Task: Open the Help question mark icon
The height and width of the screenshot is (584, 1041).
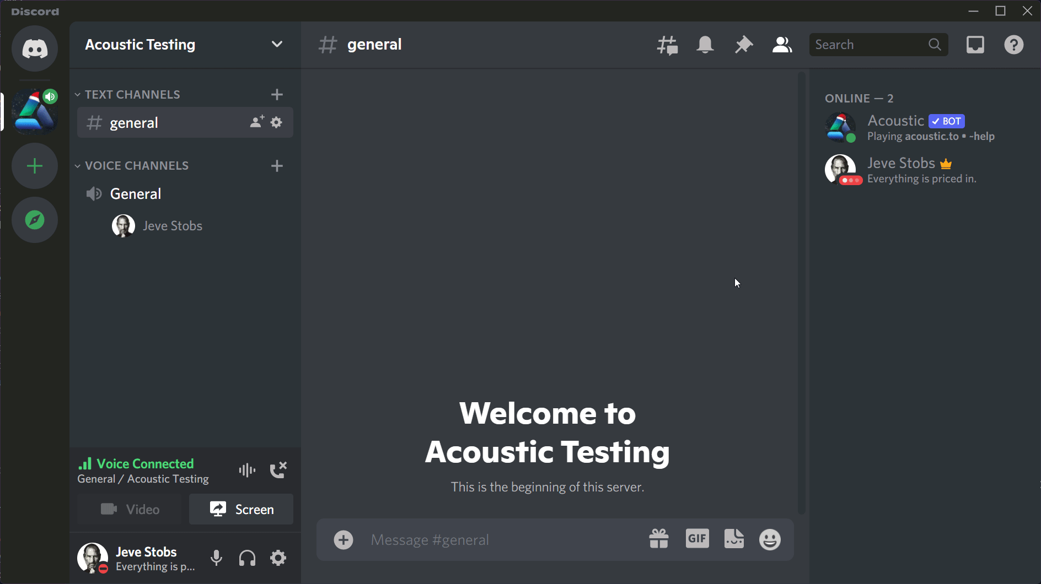Action: pyautogui.click(x=1014, y=45)
